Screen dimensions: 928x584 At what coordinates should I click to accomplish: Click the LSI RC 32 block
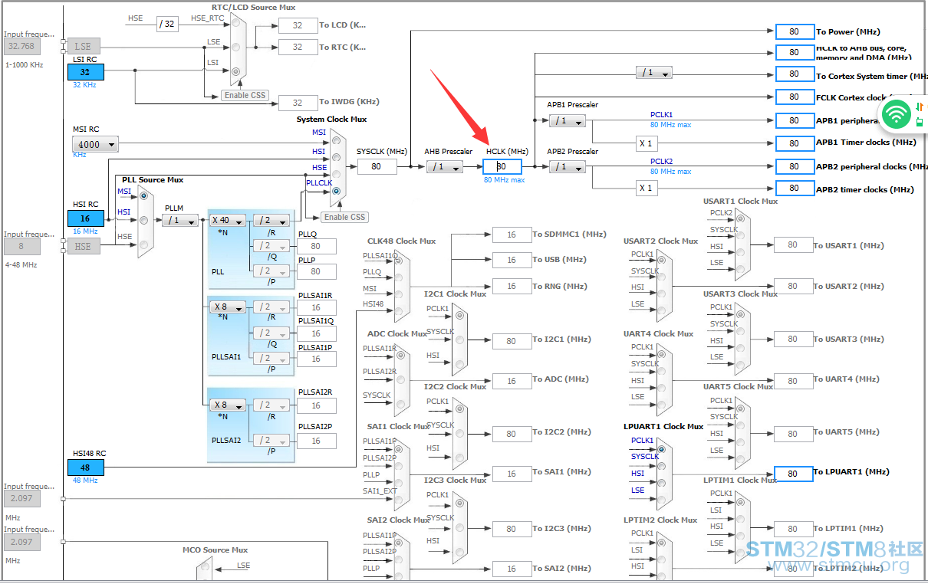click(x=85, y=72)
